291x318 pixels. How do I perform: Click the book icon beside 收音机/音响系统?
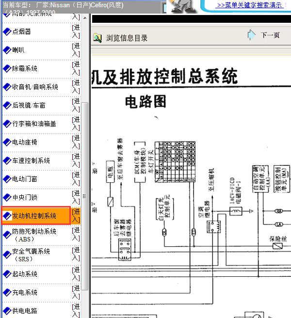pos(7,87)
